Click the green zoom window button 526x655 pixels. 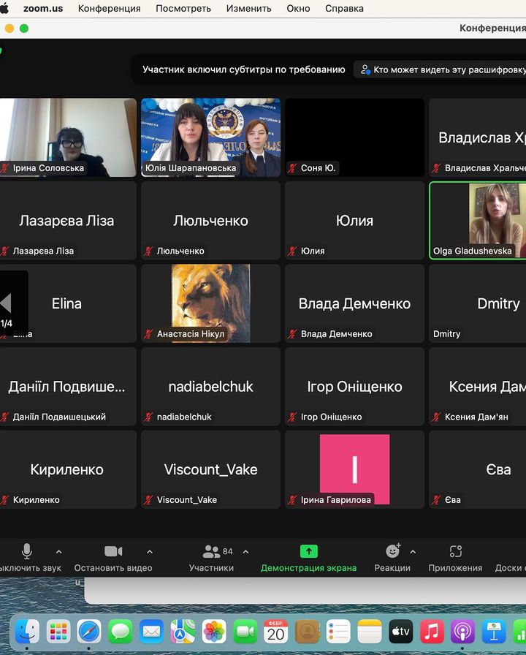click(x=24, y=29)
